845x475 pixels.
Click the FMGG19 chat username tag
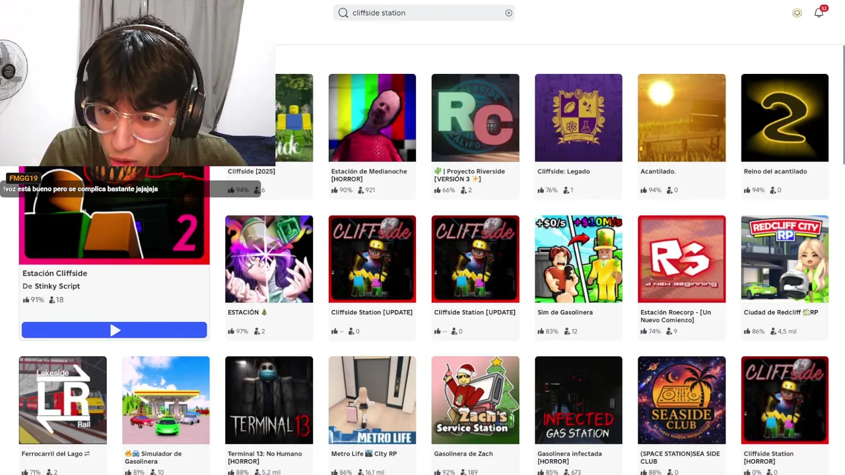23,178
